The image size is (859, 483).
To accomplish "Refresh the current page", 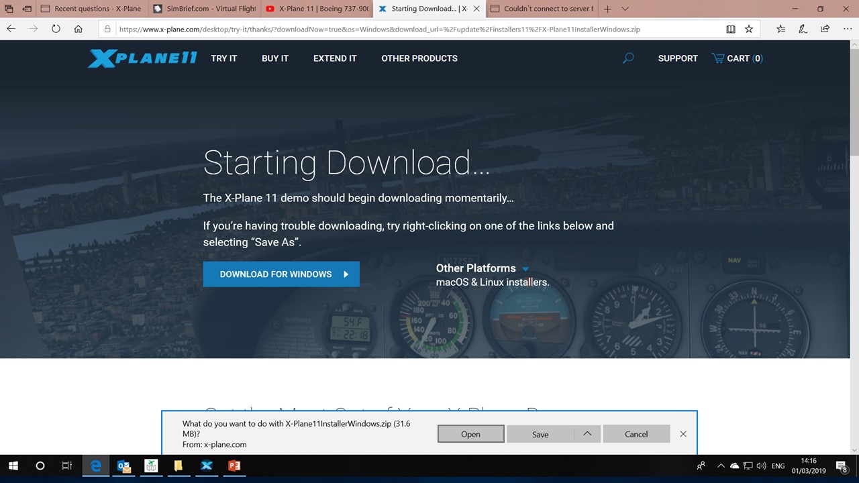I will tap(56, 29).
